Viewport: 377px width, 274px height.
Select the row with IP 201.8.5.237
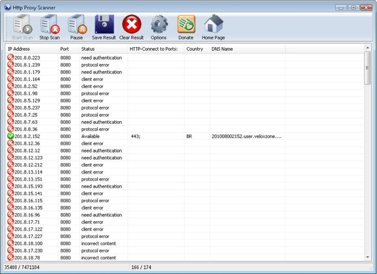[x=185, y=108]
